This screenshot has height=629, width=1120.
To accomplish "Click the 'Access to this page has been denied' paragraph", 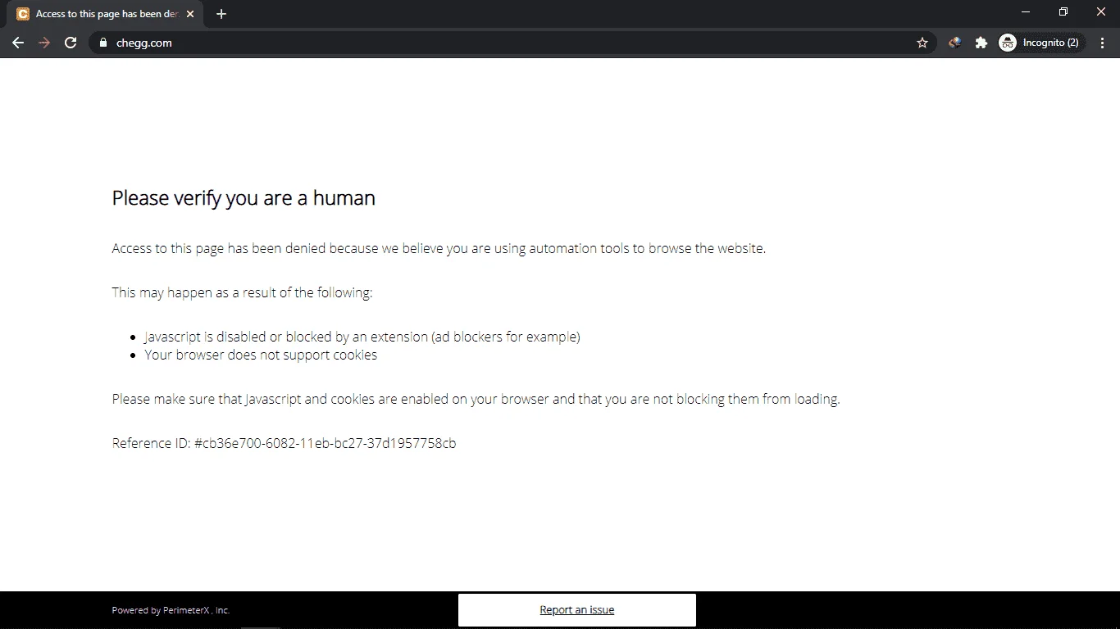I will [x=439, y=248].
